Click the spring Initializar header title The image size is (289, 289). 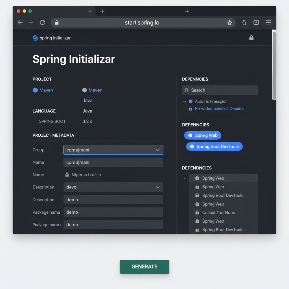pyautogui.click(x=55, y=38)
